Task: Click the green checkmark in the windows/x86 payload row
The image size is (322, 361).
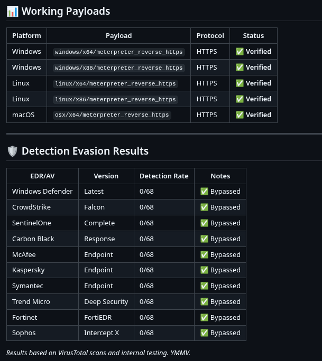Action: (x=240, y=67)
